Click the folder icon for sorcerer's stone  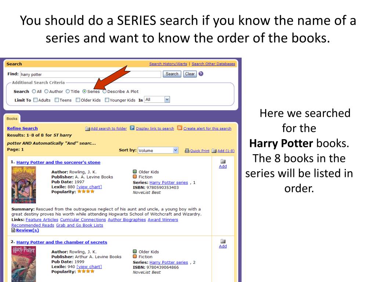223,161
